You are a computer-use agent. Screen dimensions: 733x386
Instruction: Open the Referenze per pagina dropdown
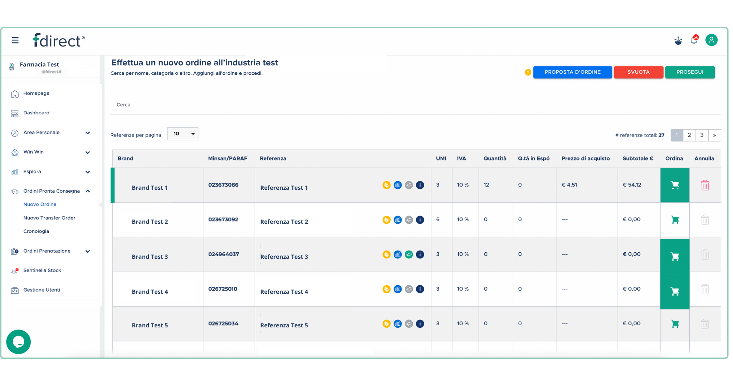coord(183,134)
